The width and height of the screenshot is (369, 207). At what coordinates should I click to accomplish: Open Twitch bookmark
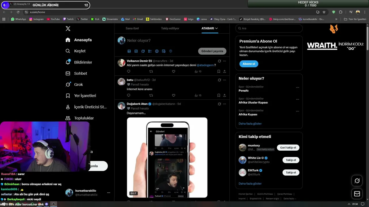(x=68, y=19)
